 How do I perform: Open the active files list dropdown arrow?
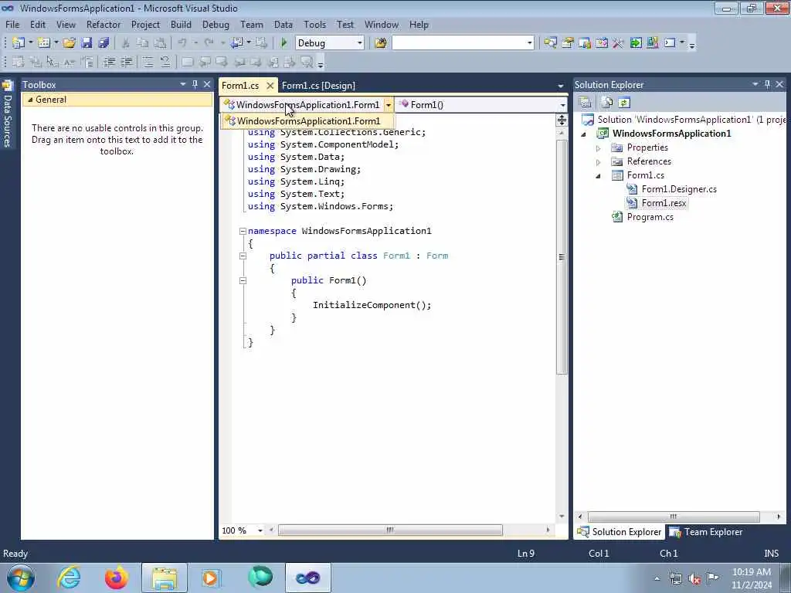tap(561, 86)
